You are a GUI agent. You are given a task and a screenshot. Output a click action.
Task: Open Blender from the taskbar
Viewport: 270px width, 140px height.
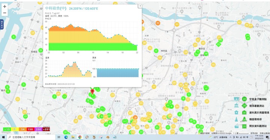(x=108, y=137)
